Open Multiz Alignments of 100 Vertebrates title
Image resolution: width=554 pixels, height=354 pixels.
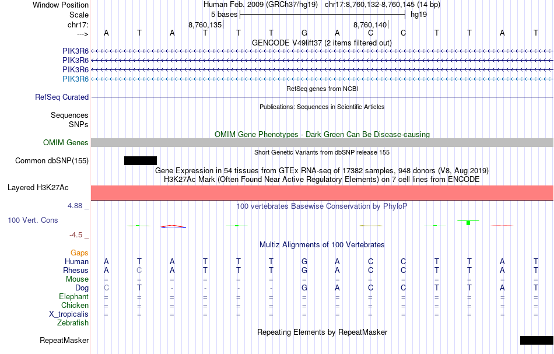click(x=322, y=245)
